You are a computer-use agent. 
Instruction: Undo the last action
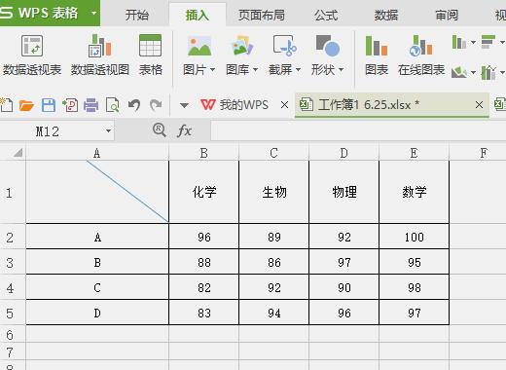coord(134,105)
